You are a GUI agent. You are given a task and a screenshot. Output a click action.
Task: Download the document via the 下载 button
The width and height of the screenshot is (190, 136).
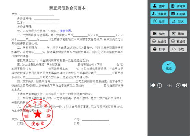coord(178,49)
